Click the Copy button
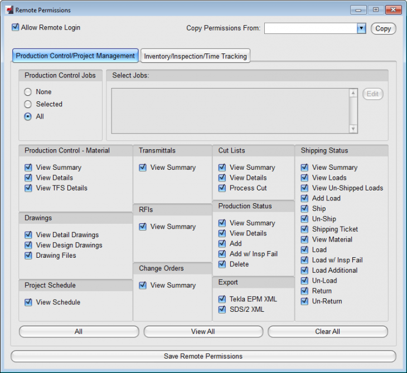This screenshot has height=373, width=407. [x=383, y=28]
